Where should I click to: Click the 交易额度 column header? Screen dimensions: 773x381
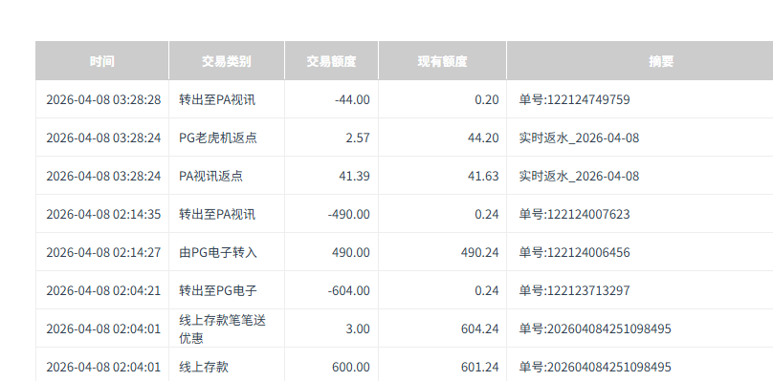click(331, 61)
